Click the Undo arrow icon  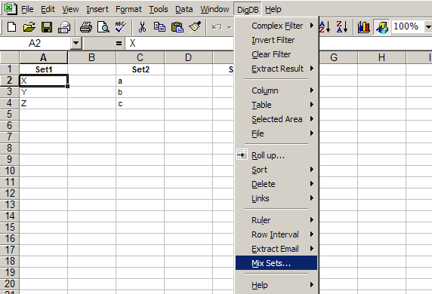pos(217,27)
